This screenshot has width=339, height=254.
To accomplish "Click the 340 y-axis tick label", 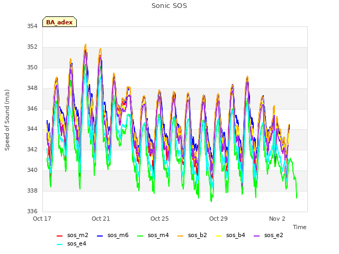I will tap(32, 170).
